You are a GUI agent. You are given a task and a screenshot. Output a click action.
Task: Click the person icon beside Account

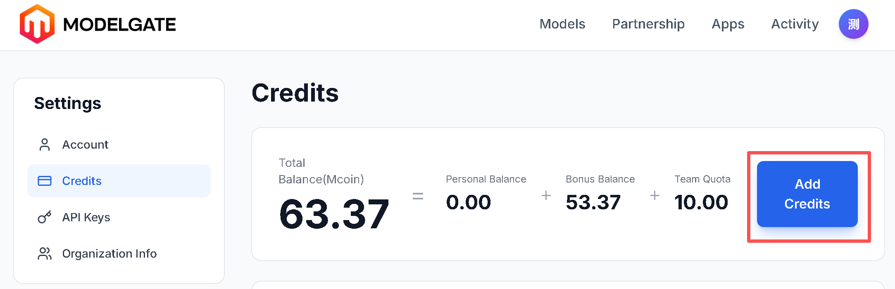[45, 144]
